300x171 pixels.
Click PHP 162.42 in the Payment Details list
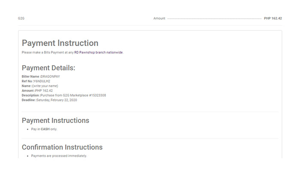44,91
